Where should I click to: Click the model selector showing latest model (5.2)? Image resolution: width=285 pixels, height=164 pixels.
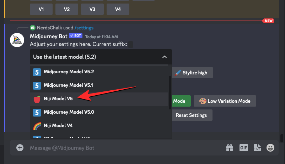pyautogui.click(x=96, y=57)
